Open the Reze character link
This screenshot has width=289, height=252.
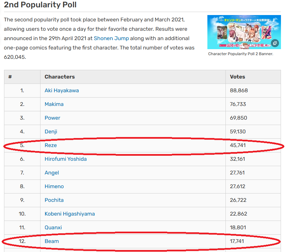click(x=51, y=145)
